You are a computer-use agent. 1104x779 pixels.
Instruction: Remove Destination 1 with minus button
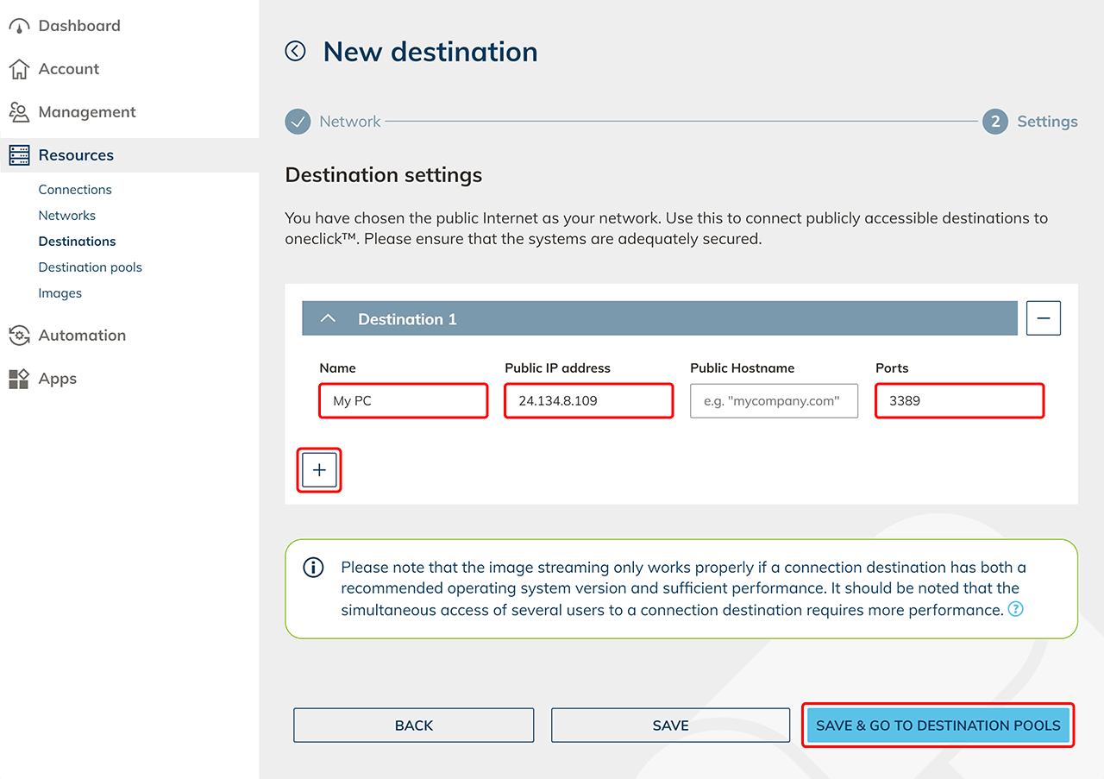pyautogui.click(x=1043, y=318)
